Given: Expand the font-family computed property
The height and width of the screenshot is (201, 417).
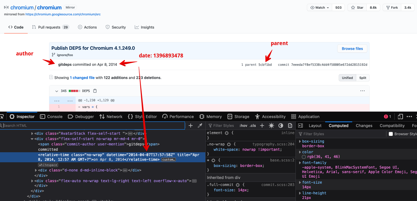Looking at the screenshot, I should click(x=300, y=163).
